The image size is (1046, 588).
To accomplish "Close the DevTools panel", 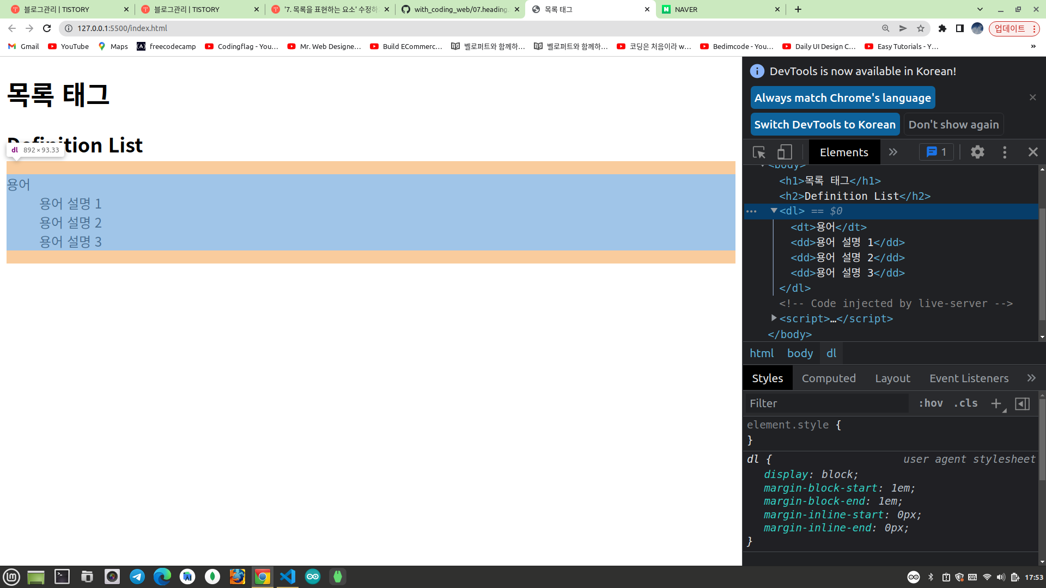I will 1033,152.
